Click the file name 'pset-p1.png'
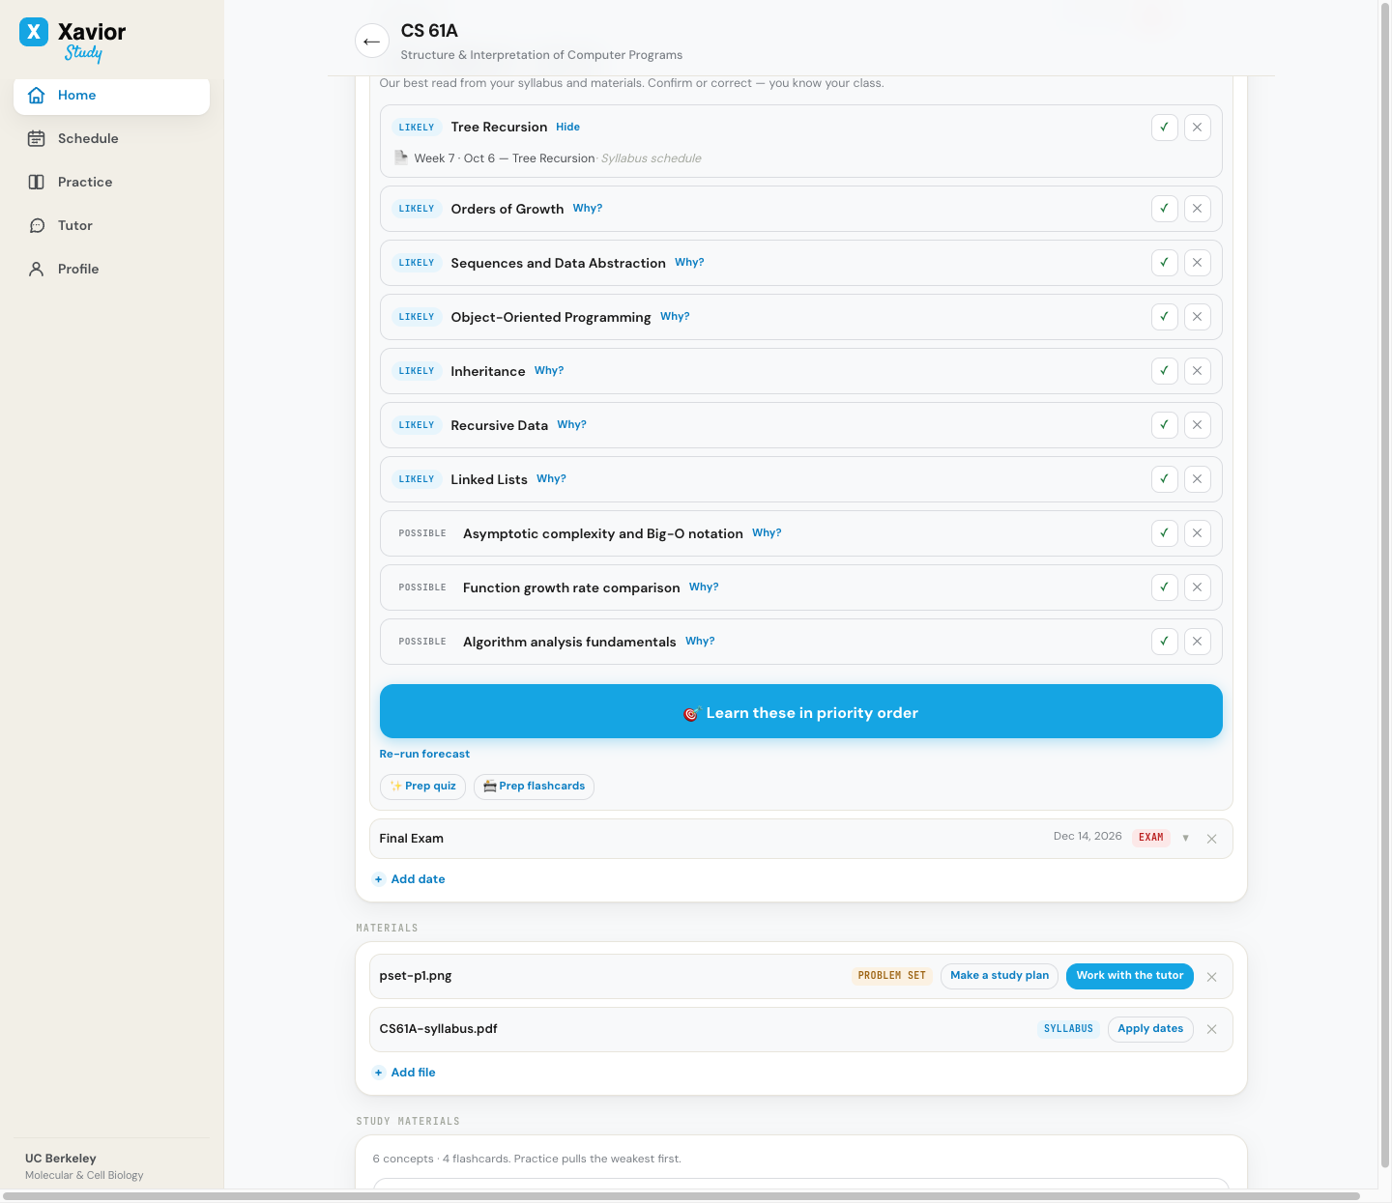1392x1203 pixels. click(x=416, y=976)
